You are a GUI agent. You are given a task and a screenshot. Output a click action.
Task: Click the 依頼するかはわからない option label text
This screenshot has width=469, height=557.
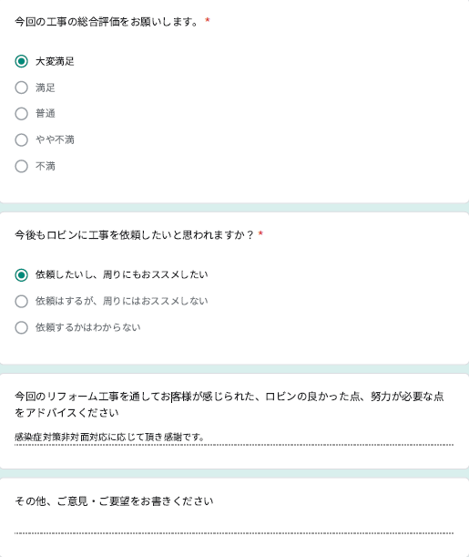[88, 327]
